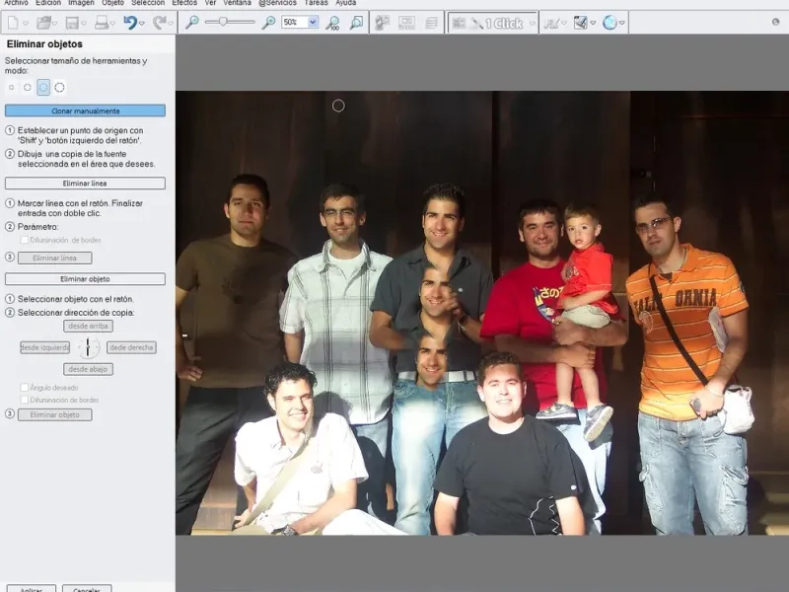Click the step 3 Eliminar línea button
This screenshot has height=592, width=789.
pyautogui.click(x=55, y=259)
